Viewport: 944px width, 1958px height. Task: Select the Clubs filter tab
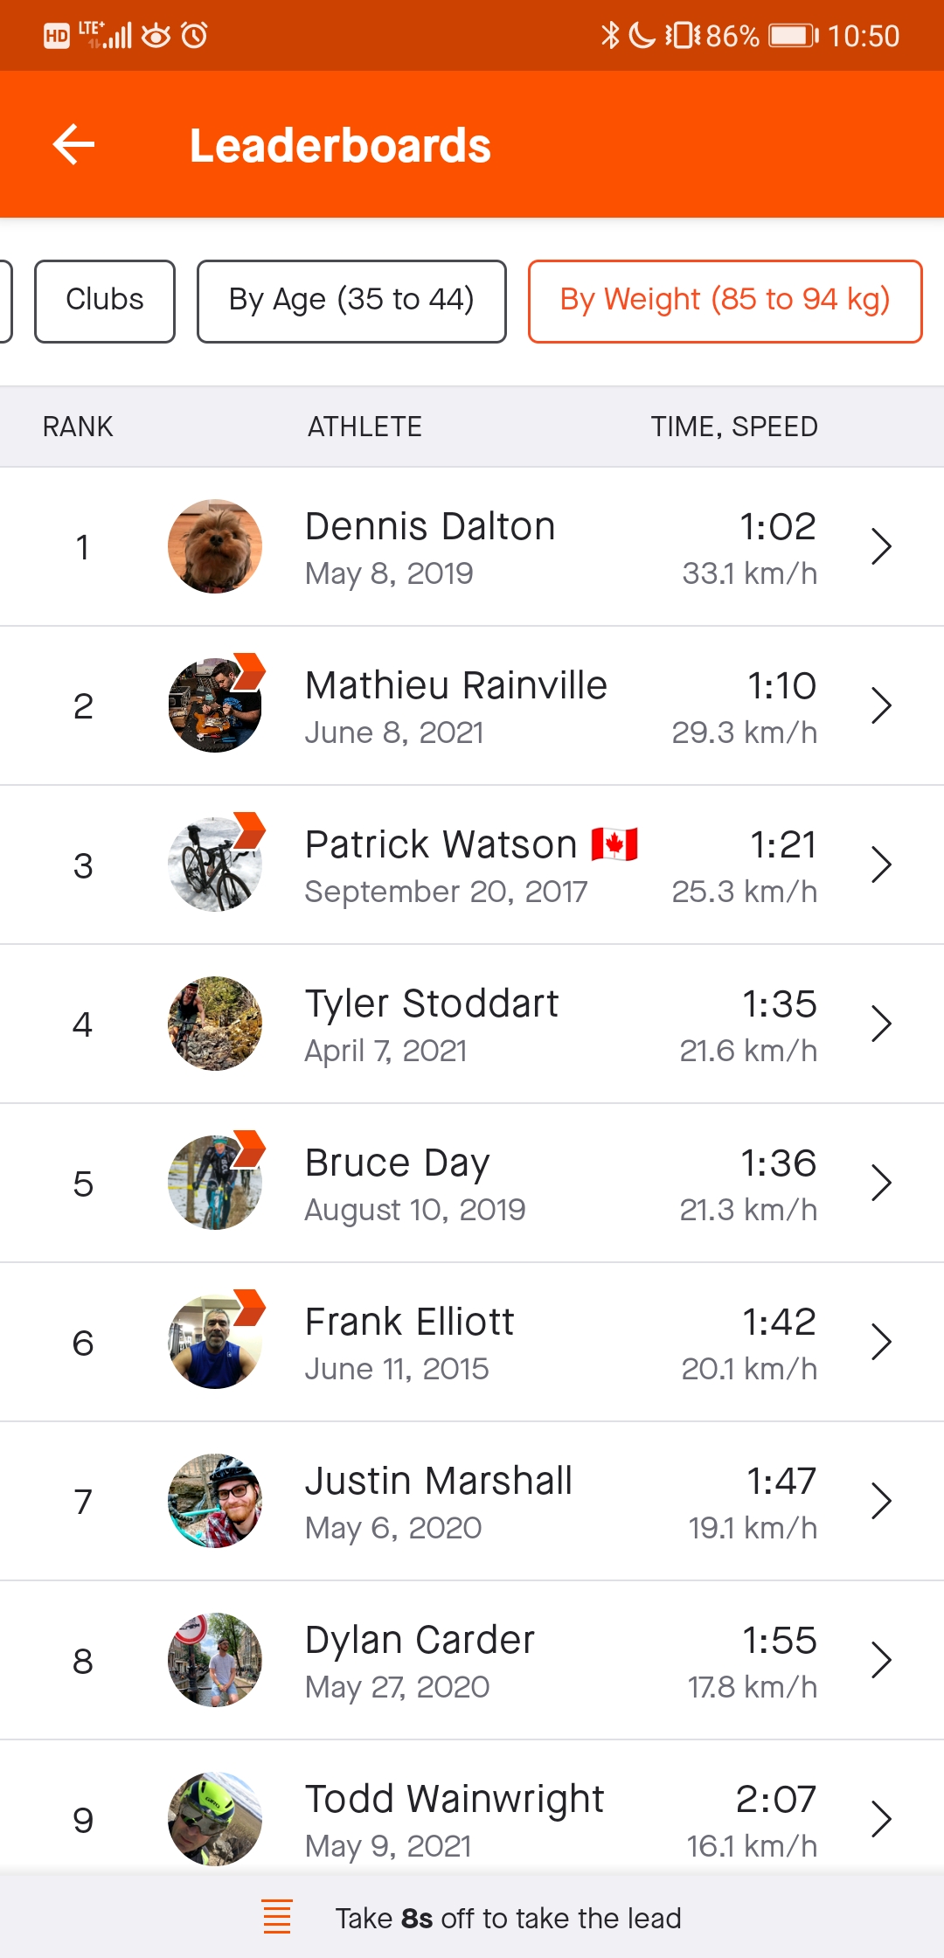click(105, 301)
